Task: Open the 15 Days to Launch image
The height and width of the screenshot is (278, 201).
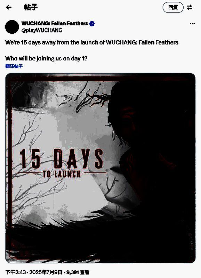Action: (x=100, y=168)
